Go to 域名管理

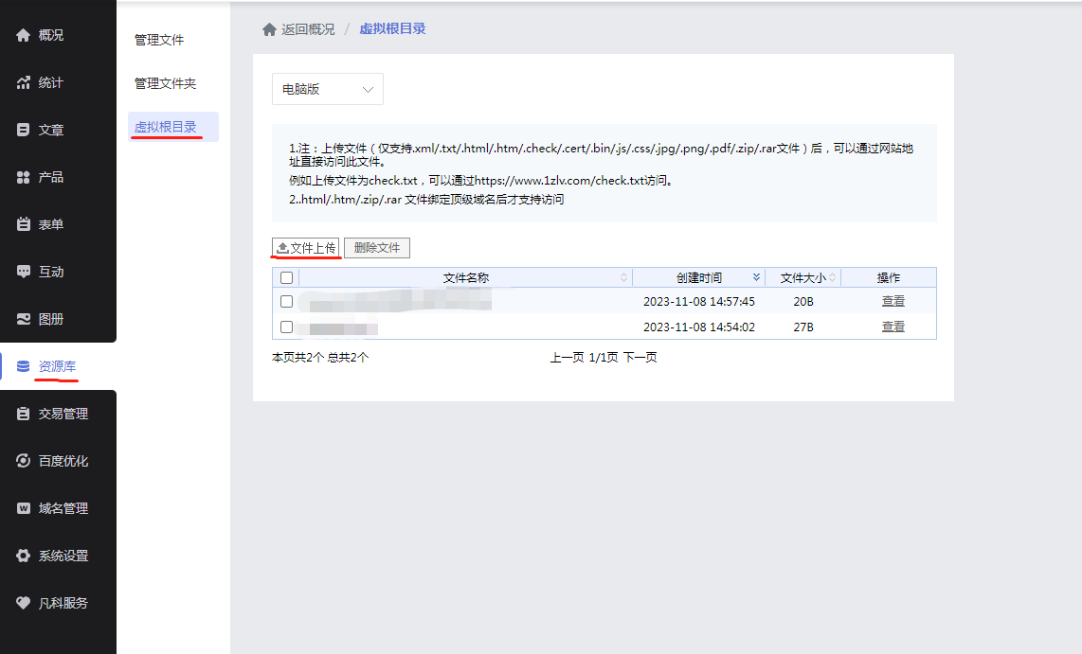click(63, 508)
